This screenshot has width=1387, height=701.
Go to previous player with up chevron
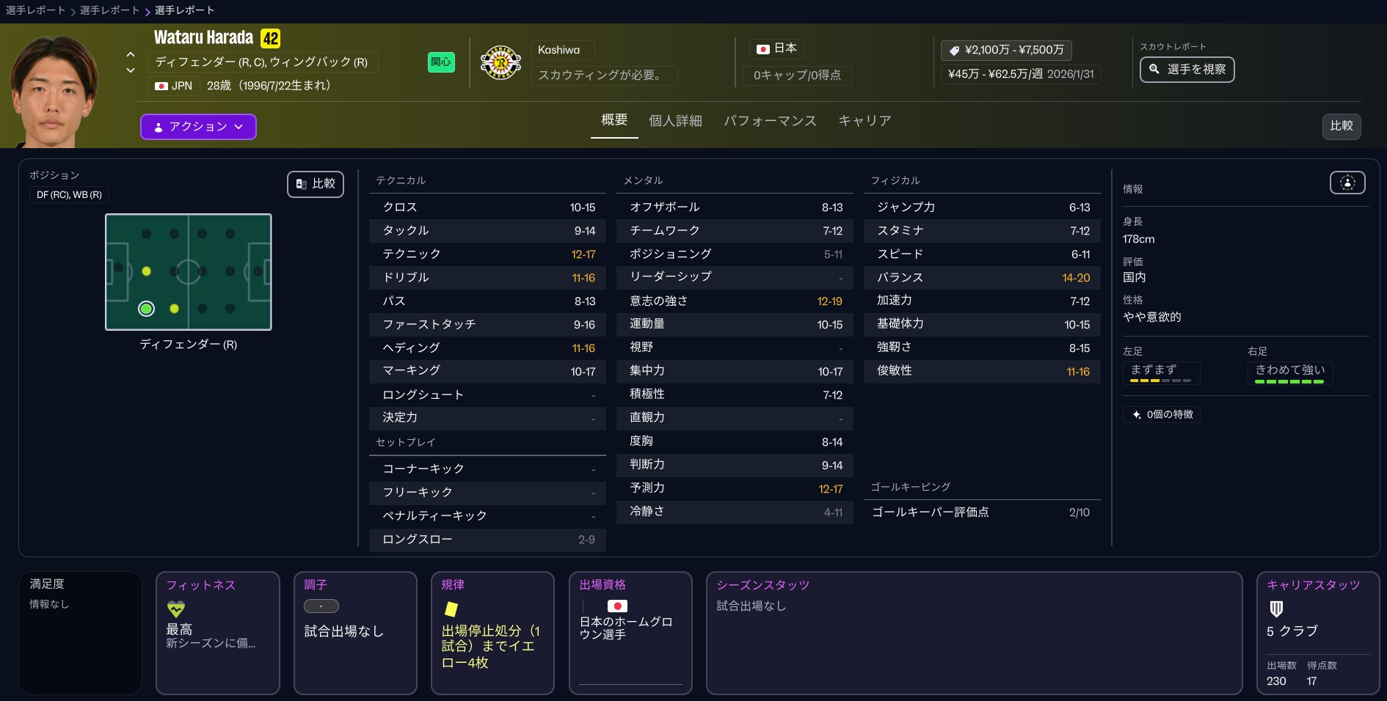(x=131, y=54)
